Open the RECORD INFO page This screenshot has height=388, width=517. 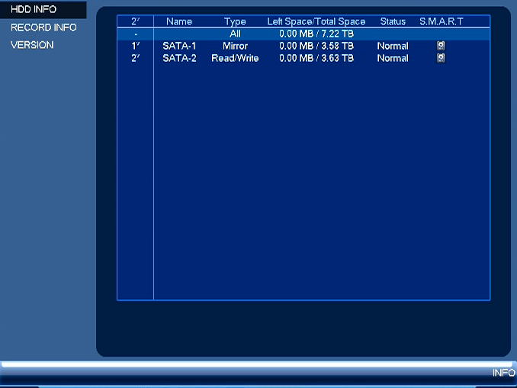(43, 27)
